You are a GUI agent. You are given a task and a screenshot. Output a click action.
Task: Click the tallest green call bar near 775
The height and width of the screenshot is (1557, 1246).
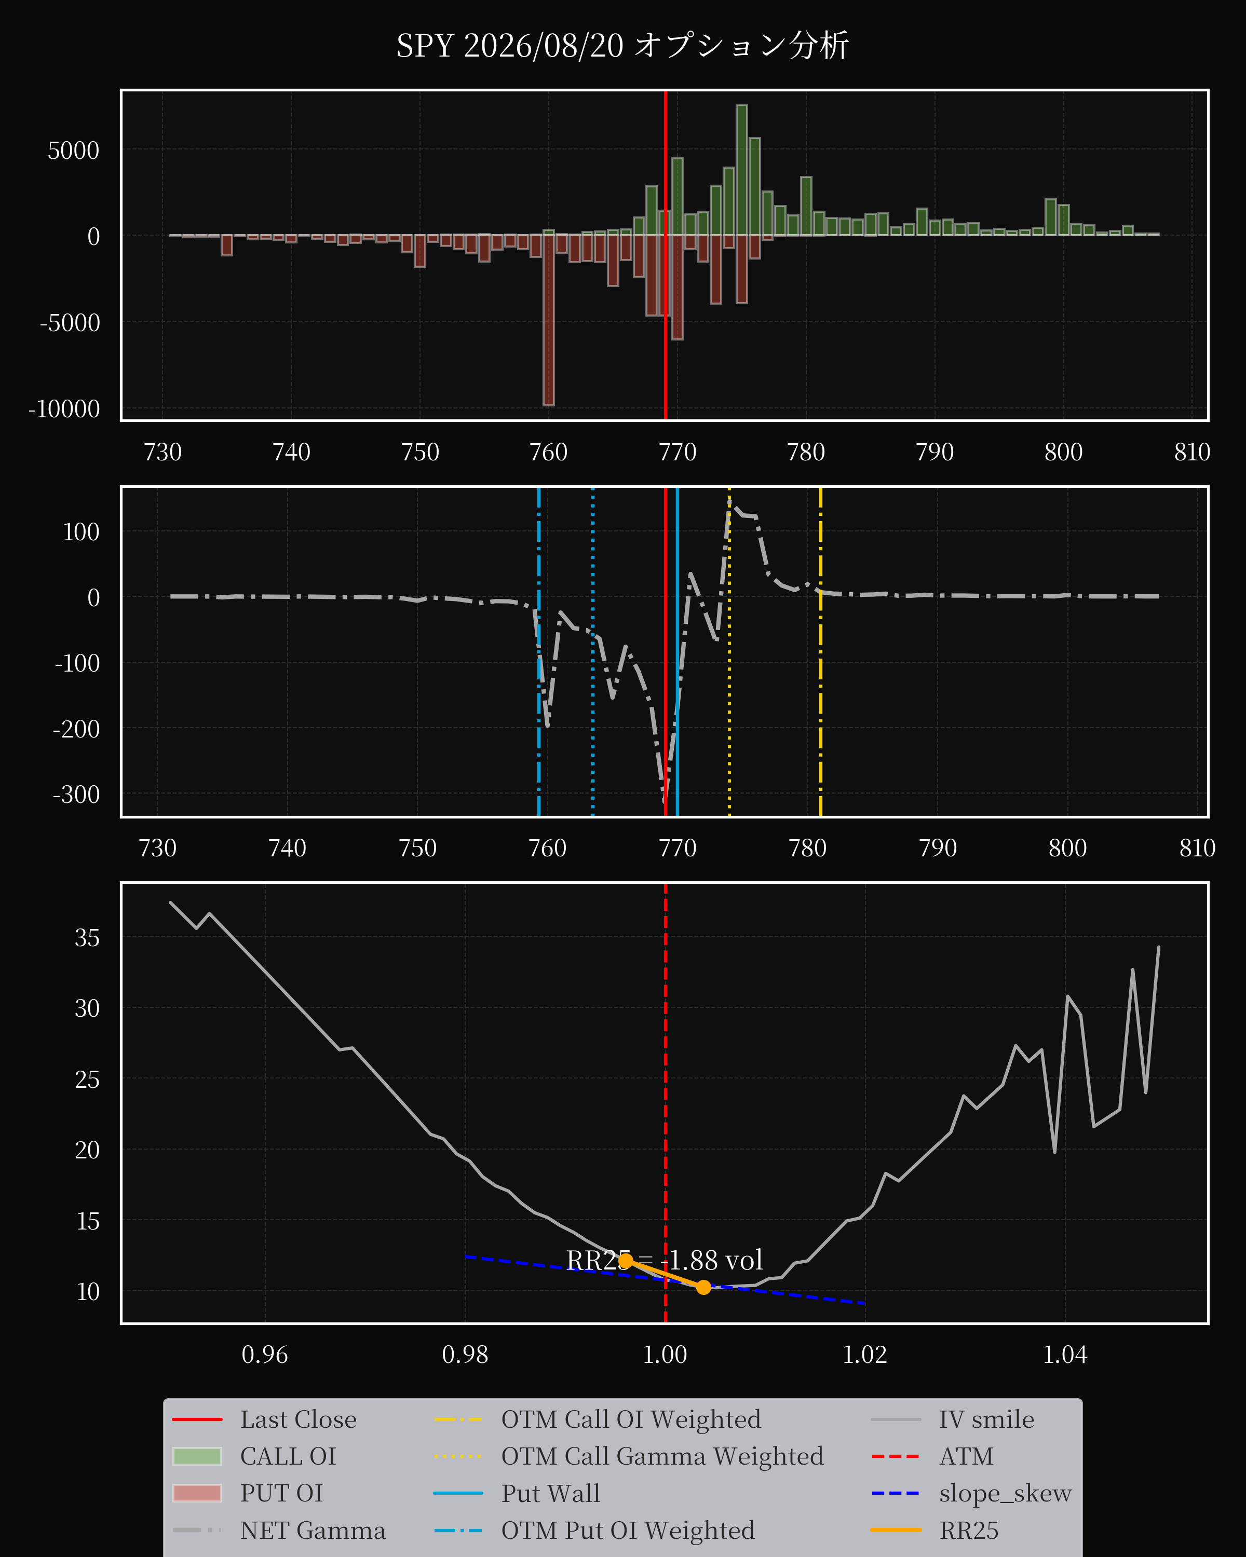pyautogui.click(x=742, y=170)
